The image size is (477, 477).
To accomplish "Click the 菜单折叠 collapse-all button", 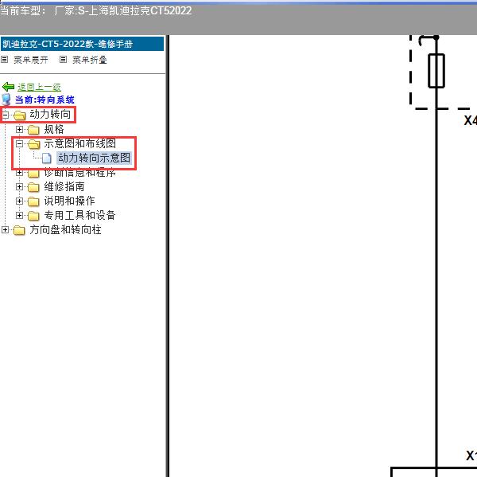I will 89,60.
